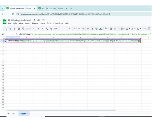Open the Extensions menu
This screenshot has height=122, width=152.
[x=58, y=23]
